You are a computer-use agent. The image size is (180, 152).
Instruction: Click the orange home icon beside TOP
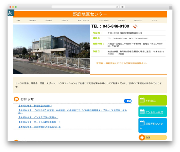click(x=142, y=137)
